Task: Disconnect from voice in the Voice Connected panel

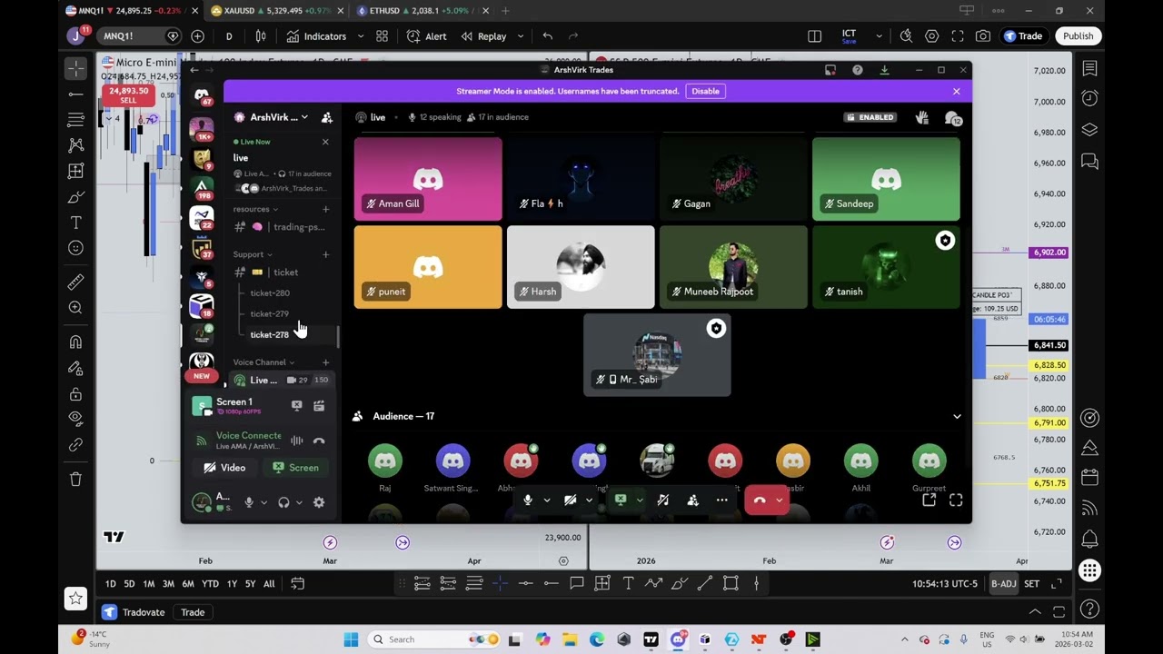Action: (x=319, y=441)
